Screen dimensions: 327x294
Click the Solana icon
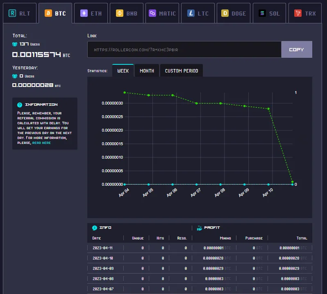[262, 13]
